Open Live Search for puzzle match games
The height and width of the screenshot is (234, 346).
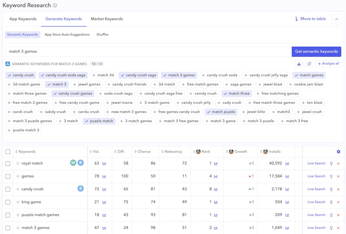[x=316, y=215]
